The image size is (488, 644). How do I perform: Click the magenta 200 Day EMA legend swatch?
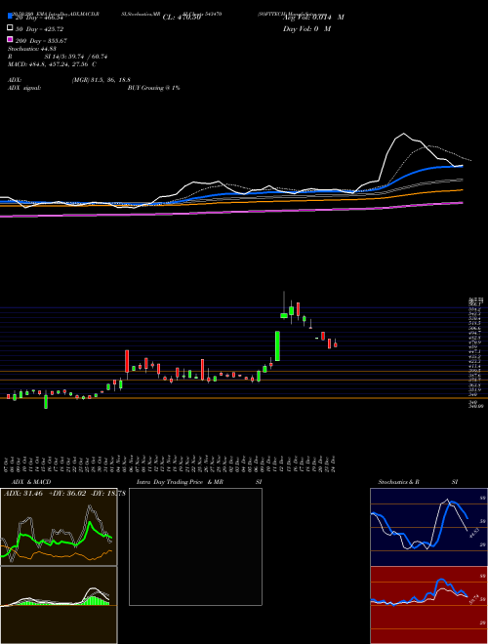click(11, 39)
